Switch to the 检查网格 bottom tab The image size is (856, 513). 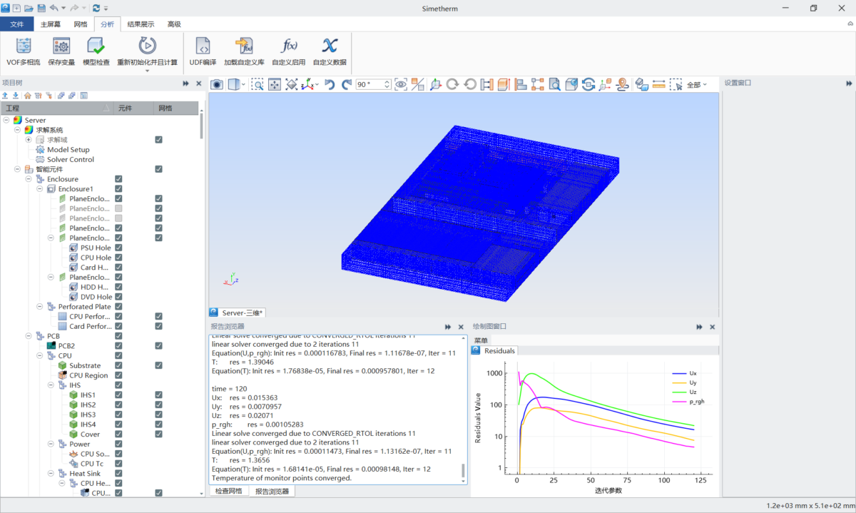pyautogui.click(x=229, y=491)
